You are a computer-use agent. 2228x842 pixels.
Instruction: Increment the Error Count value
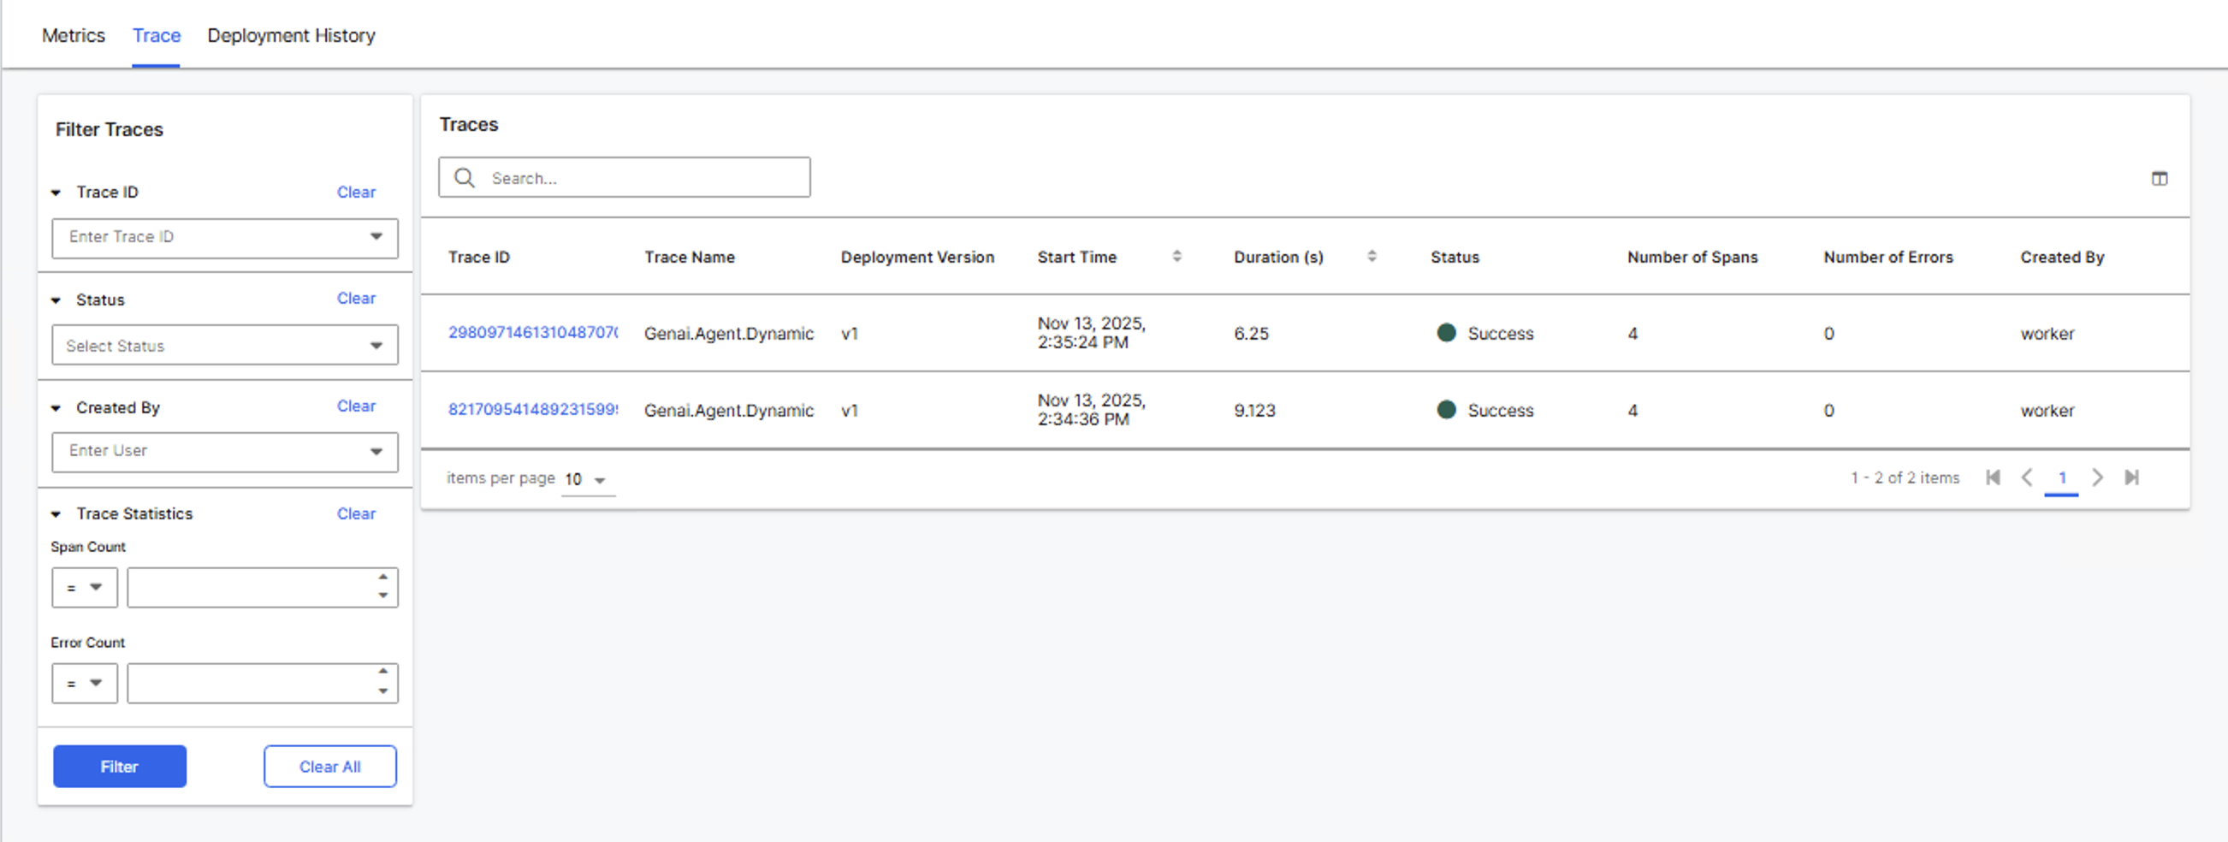coord(383,672)
